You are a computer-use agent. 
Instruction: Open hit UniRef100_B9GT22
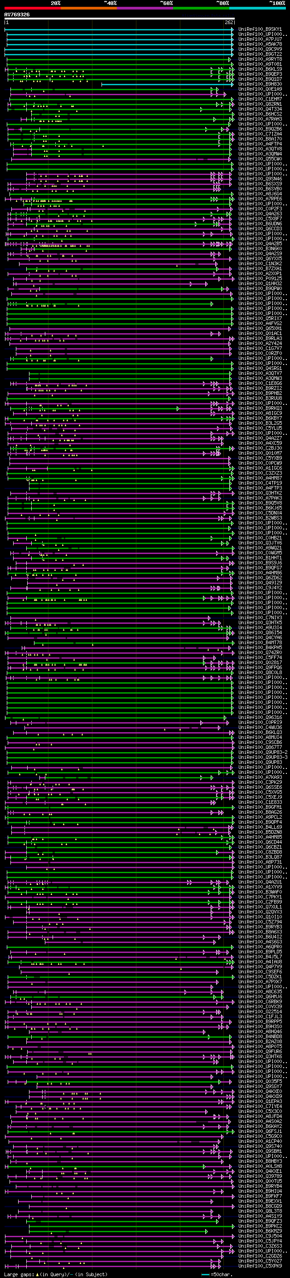[260, 54]
